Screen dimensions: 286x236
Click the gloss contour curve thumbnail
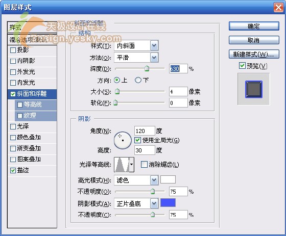(x=122, y=165)
